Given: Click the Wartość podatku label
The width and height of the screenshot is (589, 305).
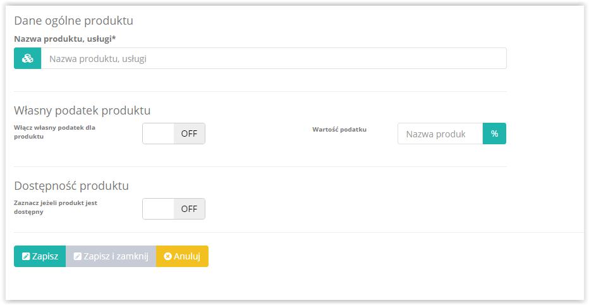Looking at the screenshot, I should point(339,129).
